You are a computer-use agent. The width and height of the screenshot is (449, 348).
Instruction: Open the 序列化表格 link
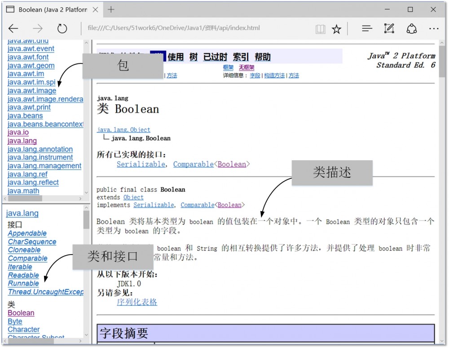[x=137, y=302]
